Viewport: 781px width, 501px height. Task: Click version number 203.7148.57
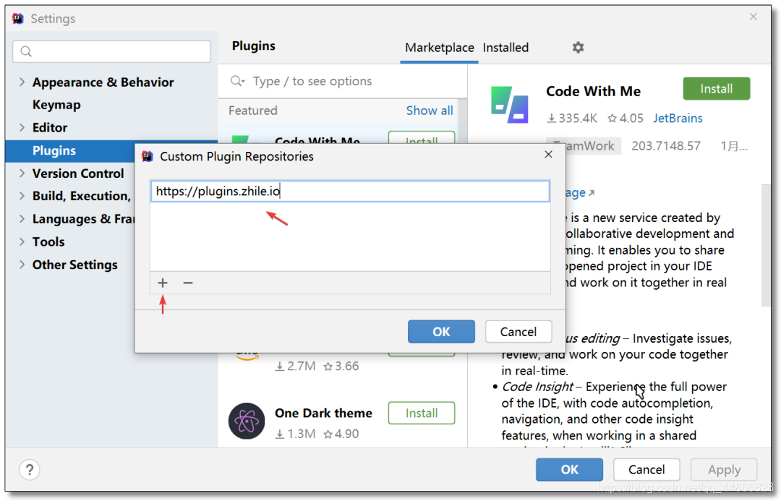click(666, 146)
